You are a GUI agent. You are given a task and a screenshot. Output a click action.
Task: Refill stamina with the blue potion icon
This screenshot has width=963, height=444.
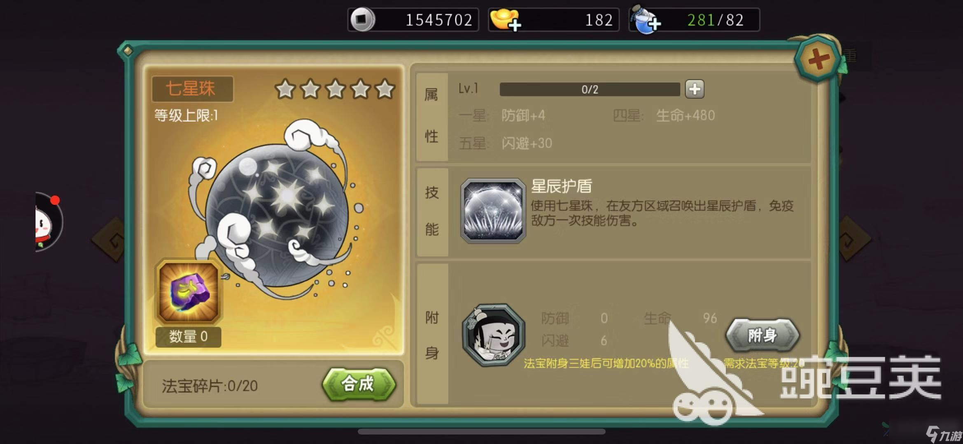(646, 20)
